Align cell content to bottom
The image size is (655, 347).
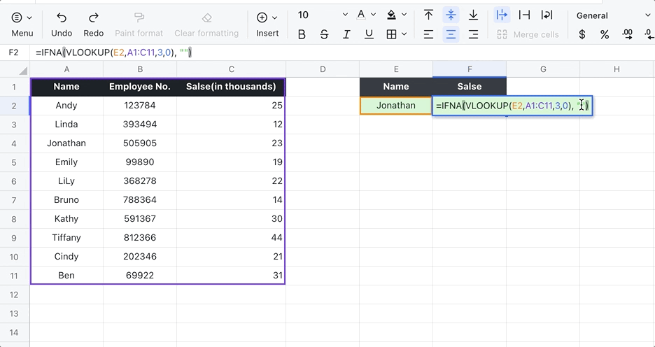(x=473, y=15)
